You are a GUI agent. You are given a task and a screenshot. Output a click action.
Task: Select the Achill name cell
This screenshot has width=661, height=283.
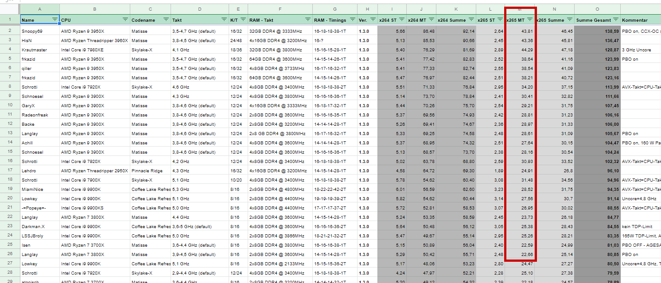pos(40,143)
